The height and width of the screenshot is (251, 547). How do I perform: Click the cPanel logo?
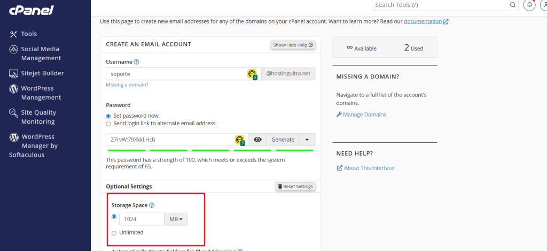tap(30, 11)
